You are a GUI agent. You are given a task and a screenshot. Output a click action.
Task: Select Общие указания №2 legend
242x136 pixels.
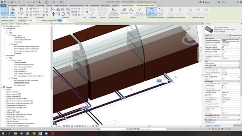[14, 94]
